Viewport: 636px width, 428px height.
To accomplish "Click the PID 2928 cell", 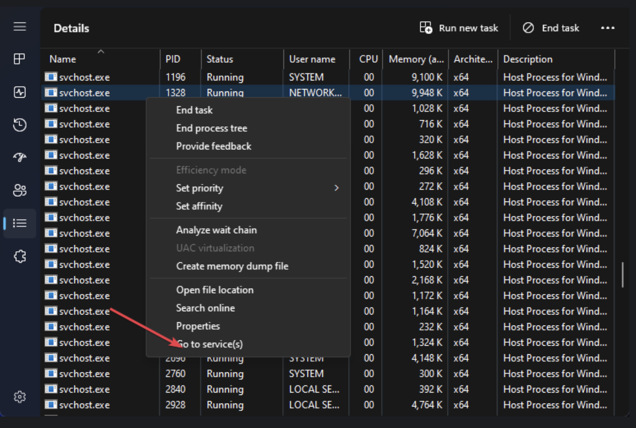I will coord(176,405).
